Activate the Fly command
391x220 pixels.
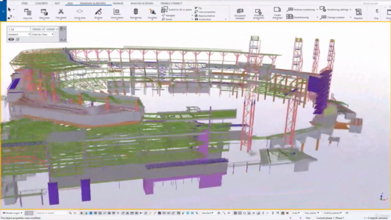click(x=198, y=8)
